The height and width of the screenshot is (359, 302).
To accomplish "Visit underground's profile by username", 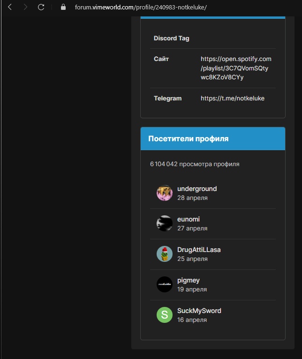I will coord(197,189).
